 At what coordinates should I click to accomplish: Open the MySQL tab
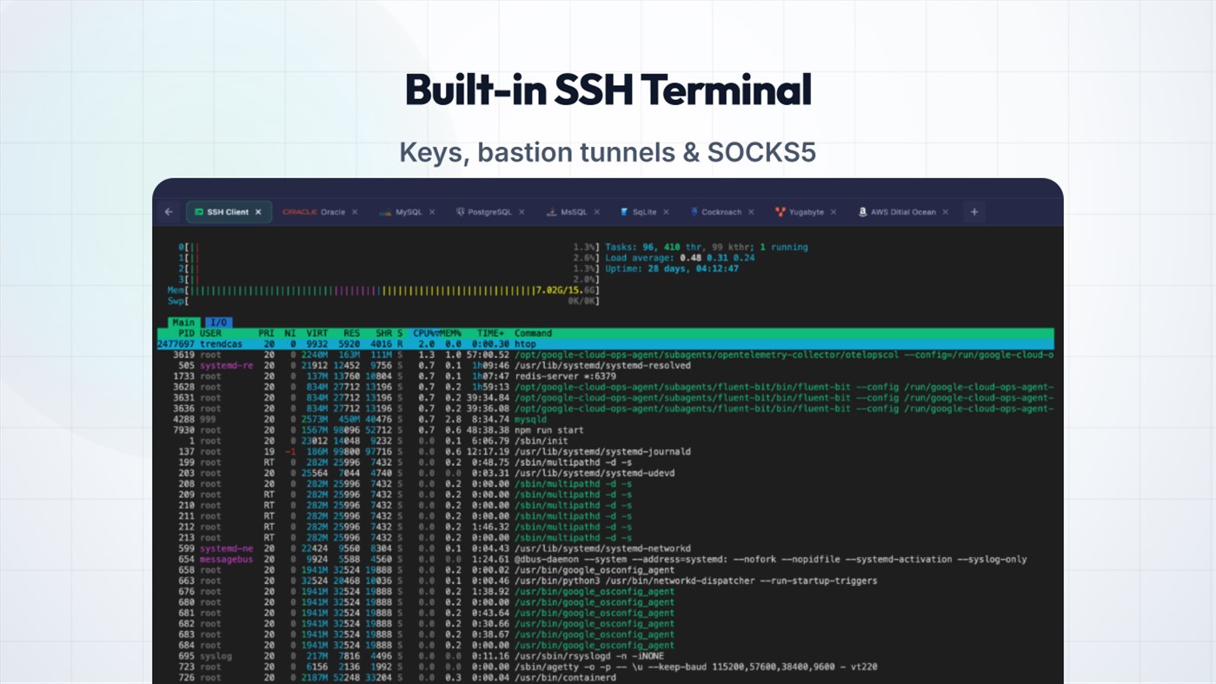point(408,212)
